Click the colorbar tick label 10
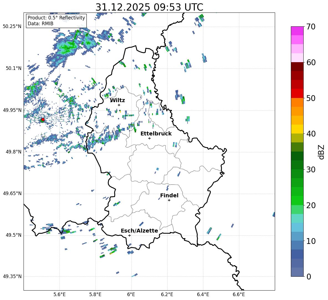The width and height of the screenshot is (328, 300). [x=311, y=241]
